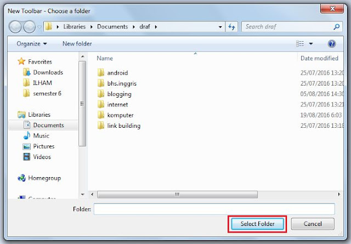Click the file list scroll right arrow
The height and width of the screenshot is (244, 351).
pyautogui.click(x=339, y=194)
